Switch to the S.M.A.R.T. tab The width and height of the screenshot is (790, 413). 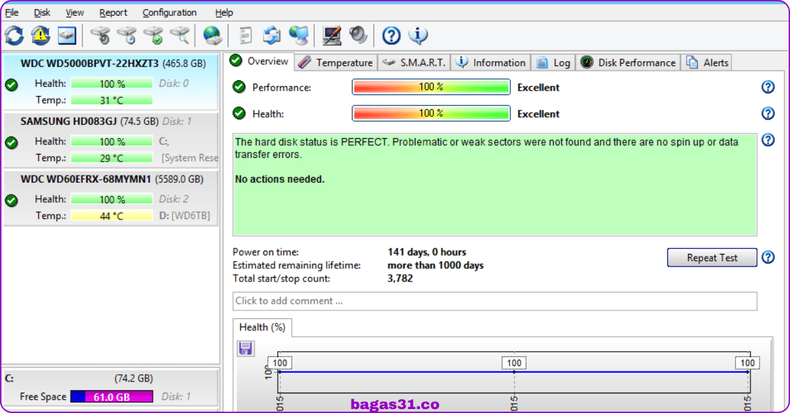point(414,62)
